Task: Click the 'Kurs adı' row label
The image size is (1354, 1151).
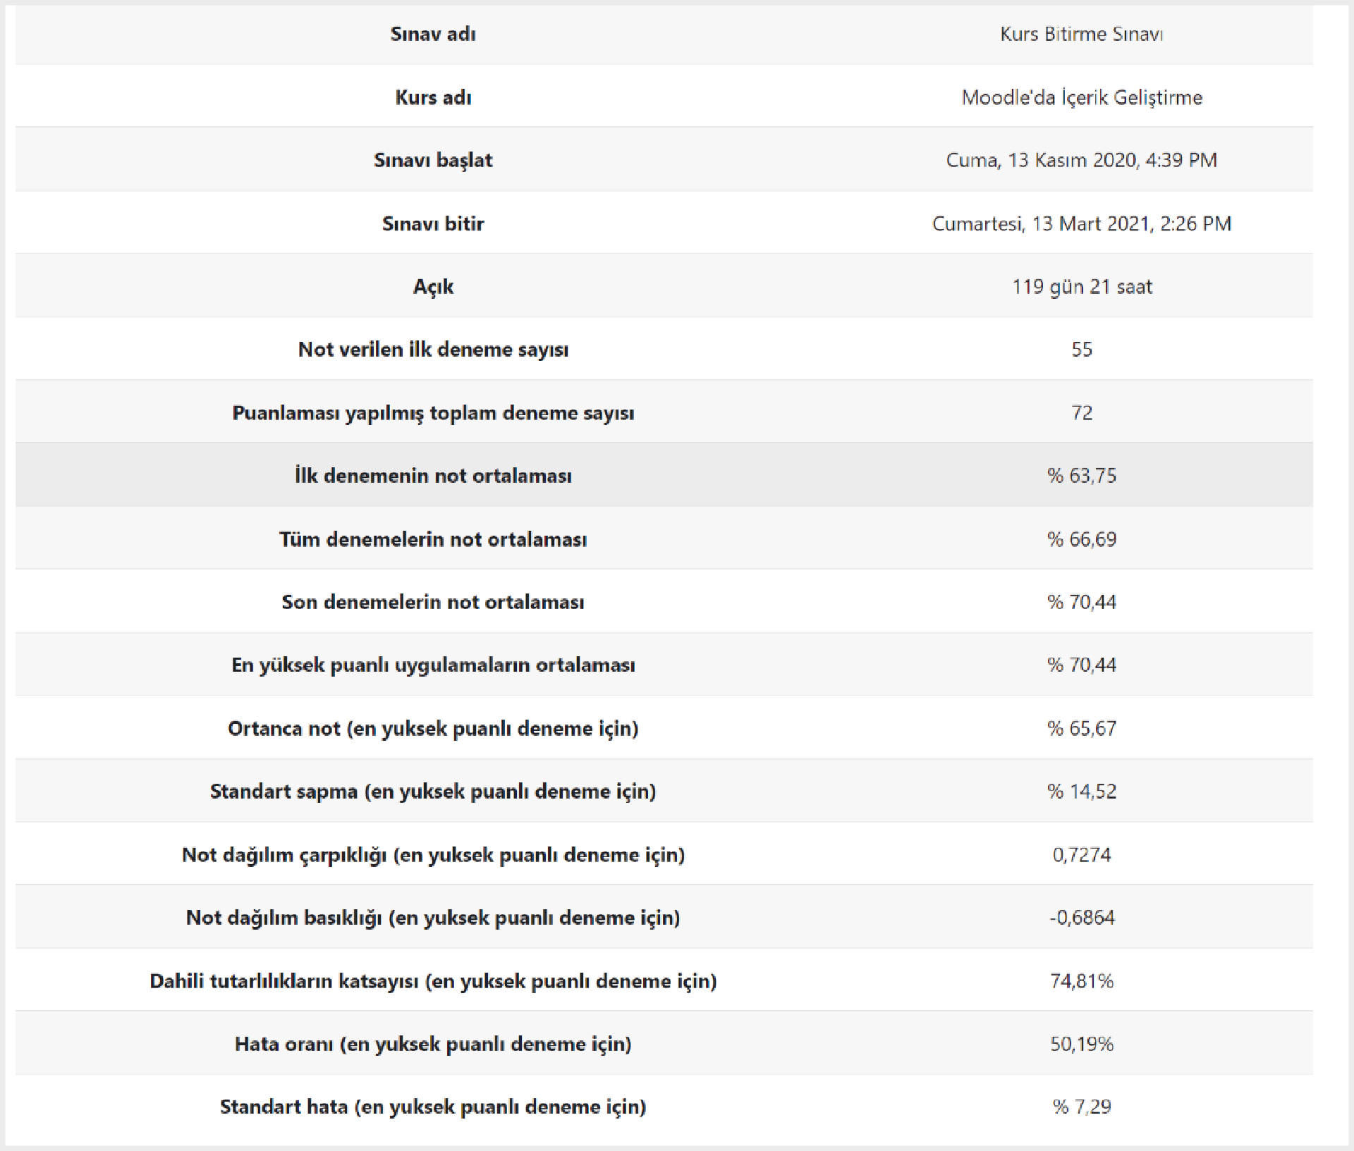Action: tap(433, 97)
